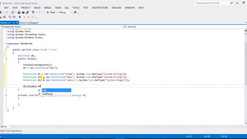Image resolution: width=247 pixels, height=139 pixels.
Task: Open the Start button dropdown arrow
Action: [x=57, y=12]
